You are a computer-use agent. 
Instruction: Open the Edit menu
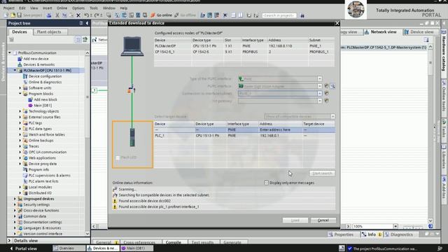[22, 8]
